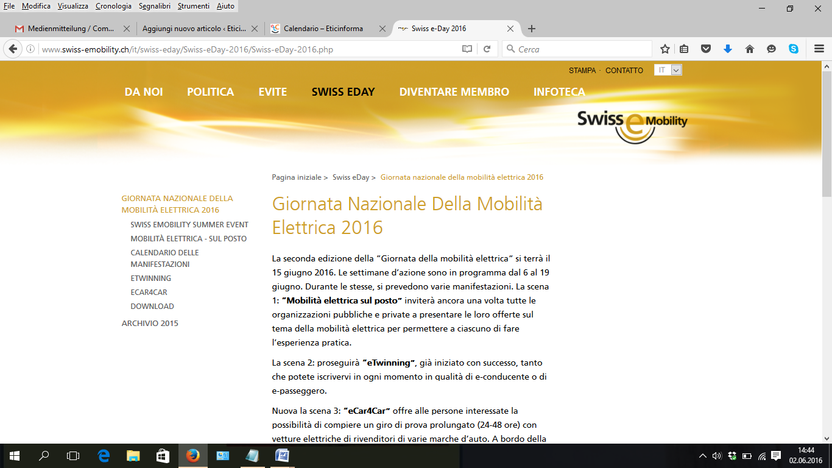Screen dimensions: 832x468
Task: Open the Dropbox icon in the system tray
Action: [732, 456]
